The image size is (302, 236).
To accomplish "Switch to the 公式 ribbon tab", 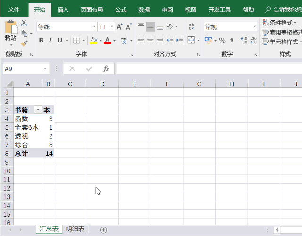I will 121,9.
